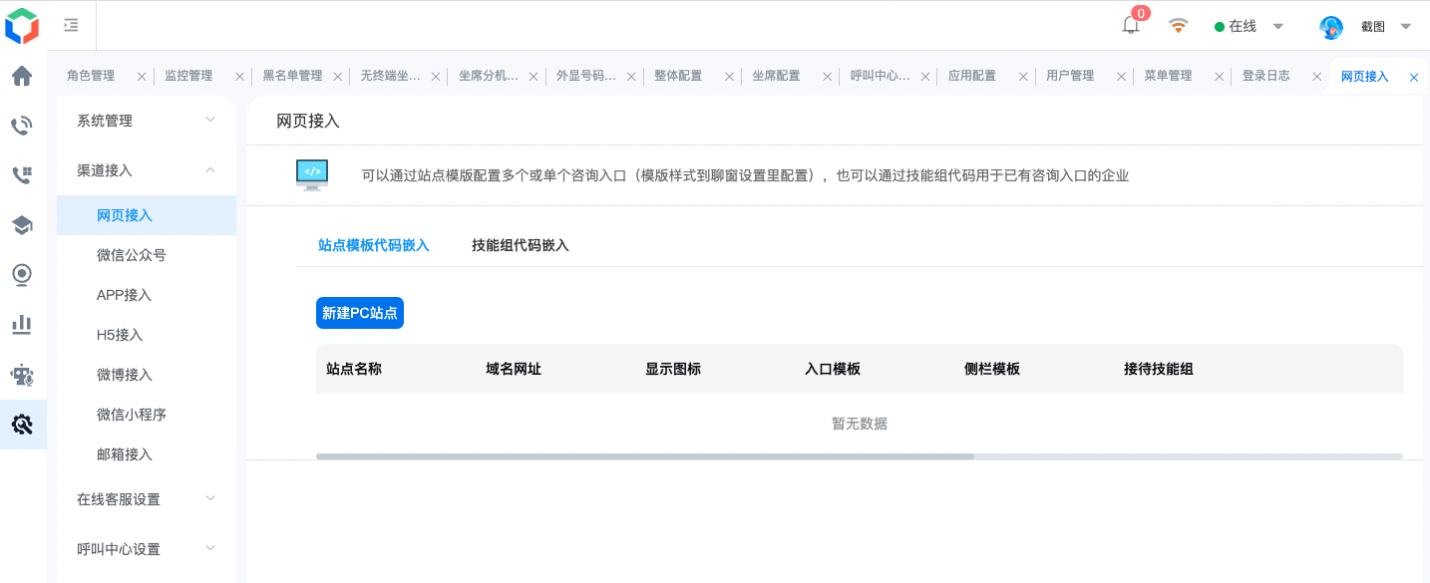Close the 角色管理 tab
Viewport: 1430px width, 583px height.
click(142, 76)
